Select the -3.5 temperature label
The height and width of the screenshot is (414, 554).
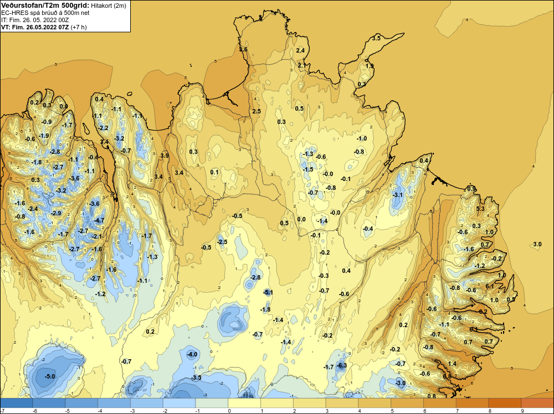[x=196, y=377]
